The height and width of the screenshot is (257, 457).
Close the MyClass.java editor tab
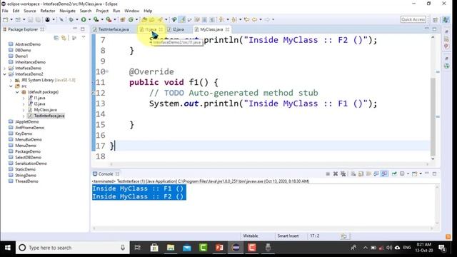point(227,29)
